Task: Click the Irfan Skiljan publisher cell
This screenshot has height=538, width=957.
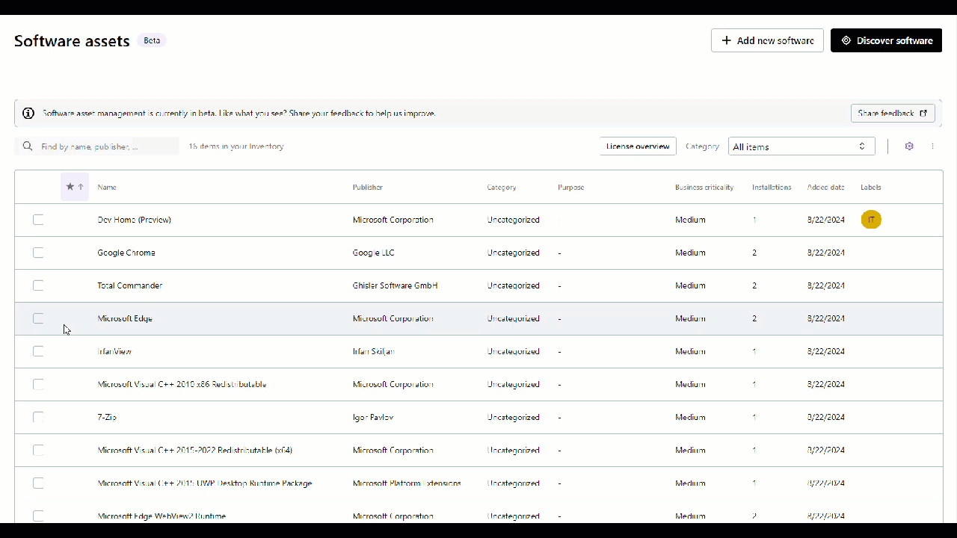Action: pyautogui.click(x=374, y=351)
